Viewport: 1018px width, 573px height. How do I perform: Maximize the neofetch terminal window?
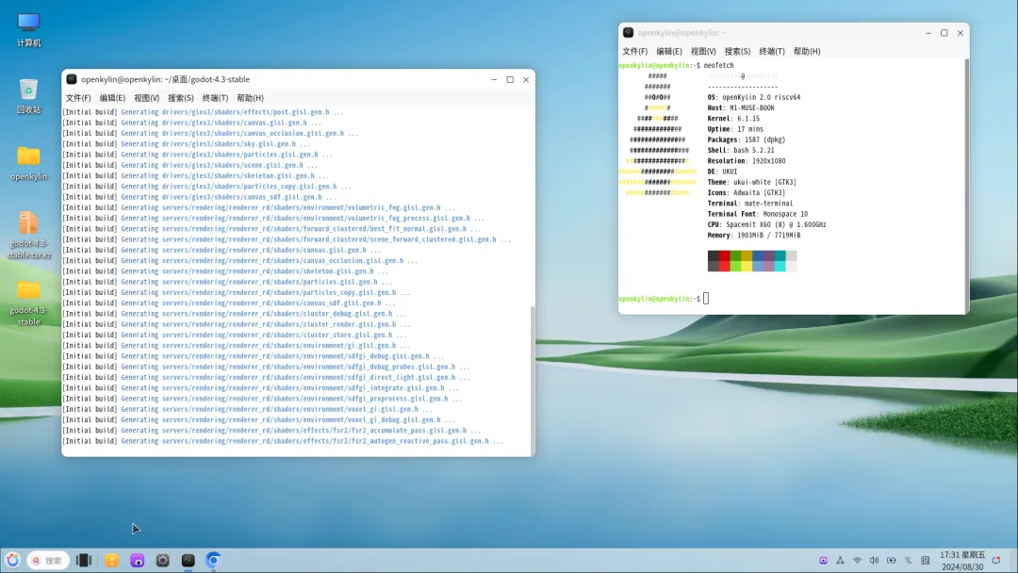pos(944,32)
